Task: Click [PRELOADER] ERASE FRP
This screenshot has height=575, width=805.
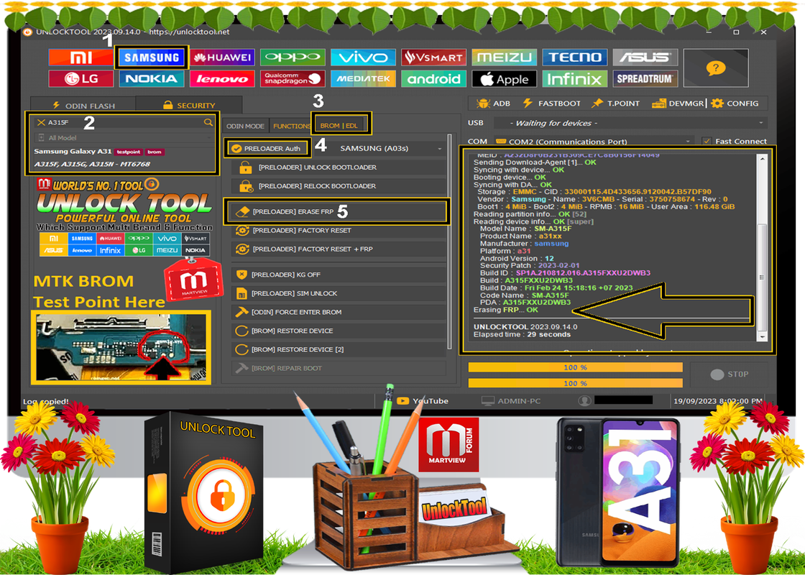Action: [x=336, y=211]
